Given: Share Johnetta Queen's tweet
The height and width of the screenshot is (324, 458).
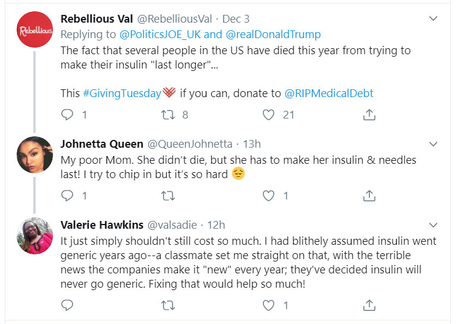Looking at the screenshot, I should (x=369, y=195).
